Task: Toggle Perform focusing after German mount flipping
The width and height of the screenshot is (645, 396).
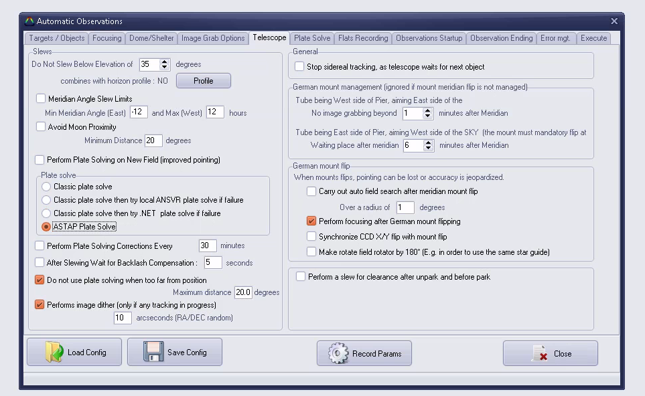Action: 311,221
